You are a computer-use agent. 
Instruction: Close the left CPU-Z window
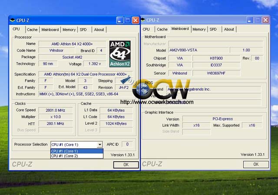(x=136, y=20)
